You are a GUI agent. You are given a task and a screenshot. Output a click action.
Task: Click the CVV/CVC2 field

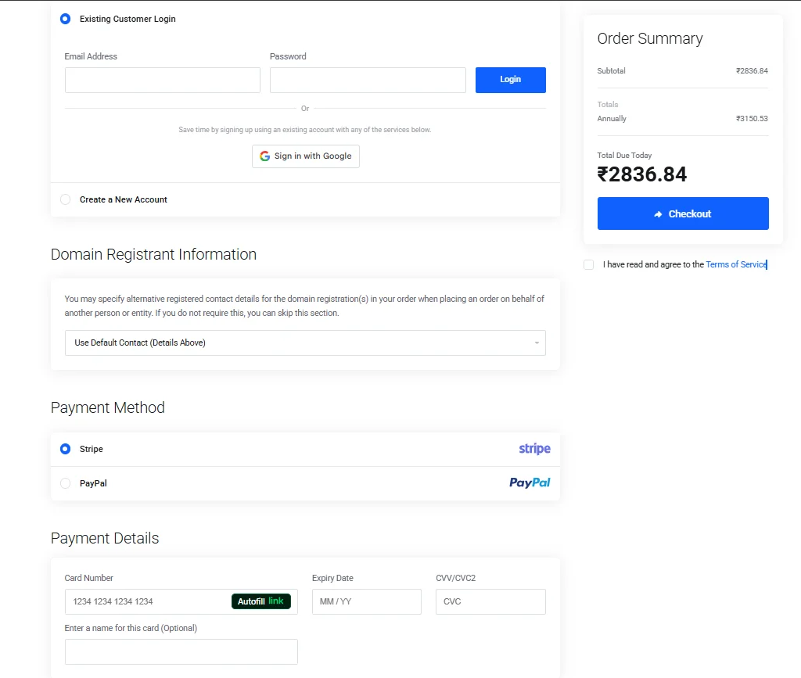(490, 601)
